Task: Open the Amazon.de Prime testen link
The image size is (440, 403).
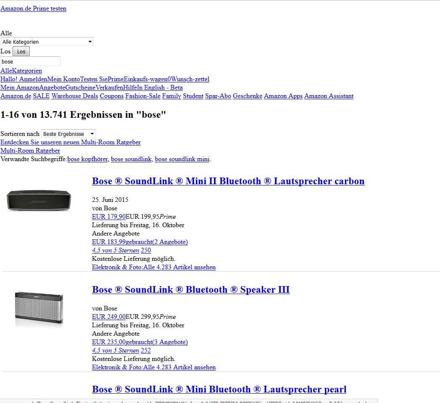Action: 33,8
